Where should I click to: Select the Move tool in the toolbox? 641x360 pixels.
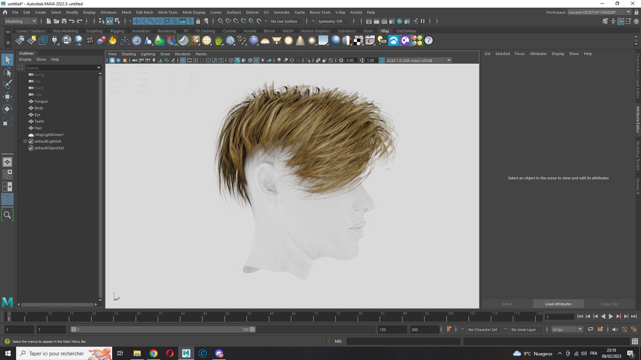(7, 96)
